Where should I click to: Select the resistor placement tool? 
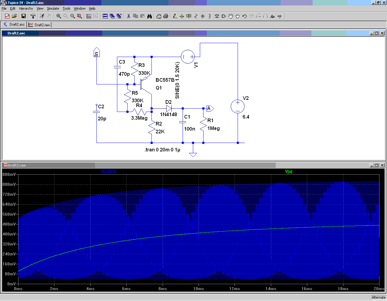click(x=196, y=16)
